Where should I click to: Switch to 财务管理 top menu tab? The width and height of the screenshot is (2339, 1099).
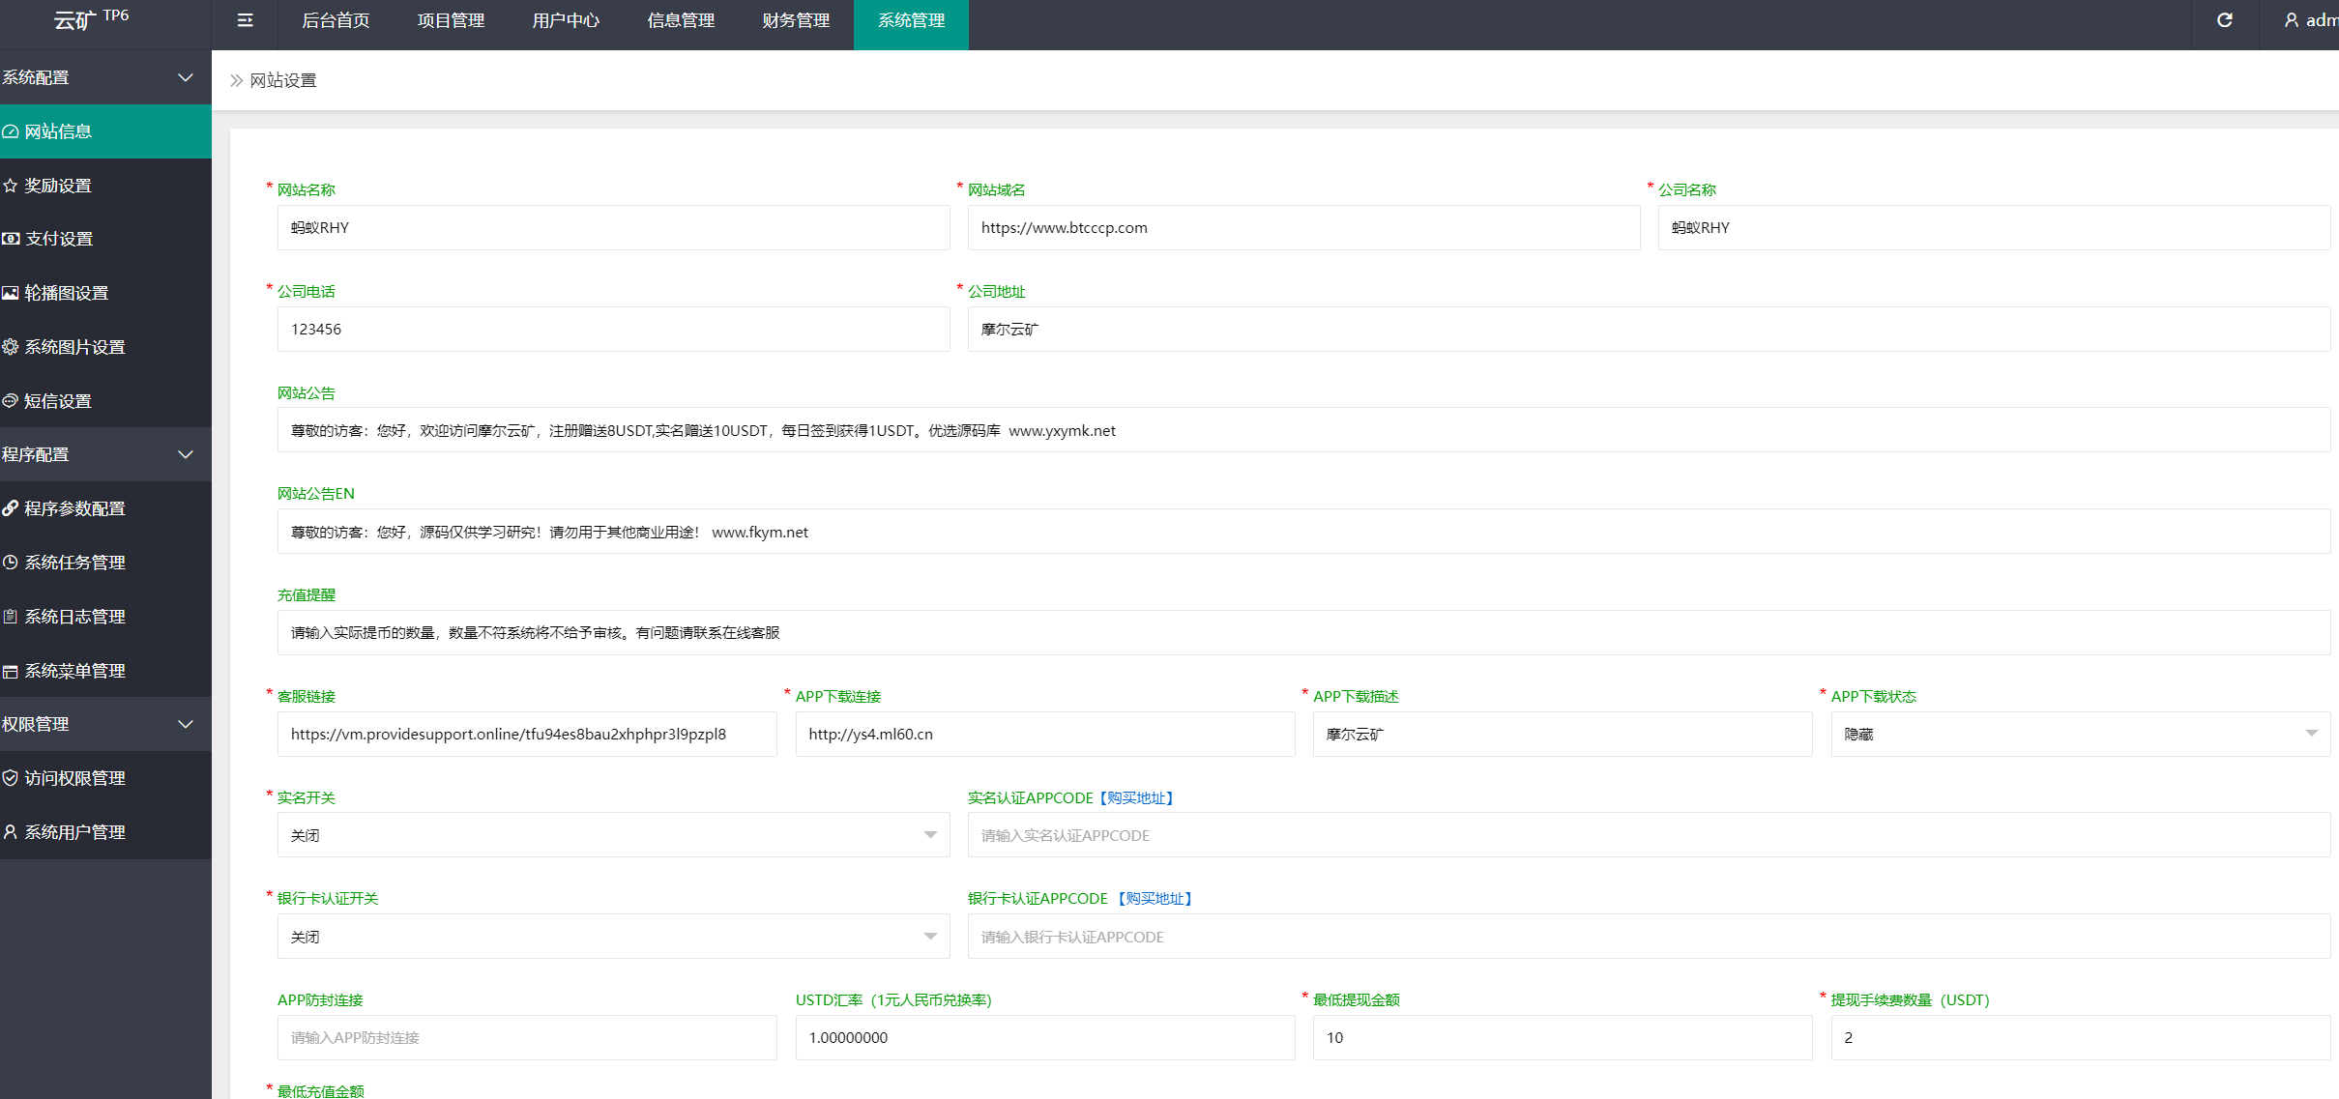(x=795, y=20)
